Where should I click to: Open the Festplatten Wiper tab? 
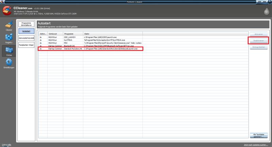point(26,45)
